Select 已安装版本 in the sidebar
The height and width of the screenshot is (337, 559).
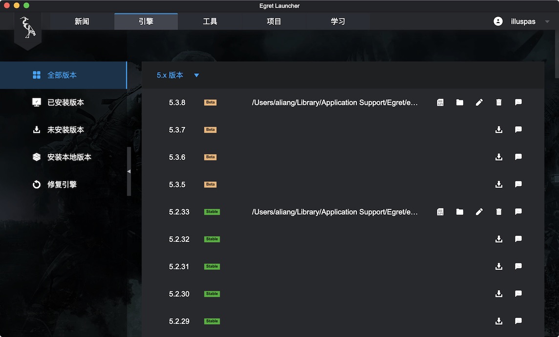click(x=63, y=103)
